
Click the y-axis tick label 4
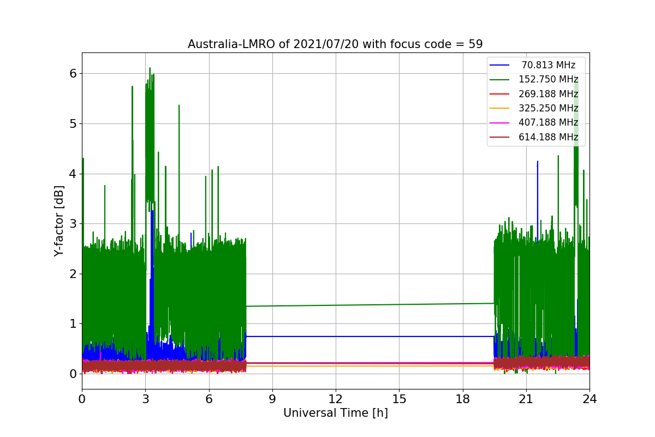tap(73, 174)
